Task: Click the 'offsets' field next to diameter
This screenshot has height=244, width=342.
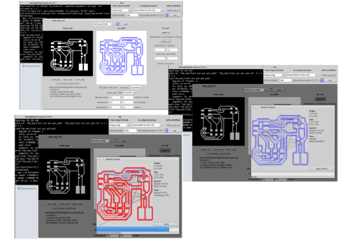Action: pos(128,98)
